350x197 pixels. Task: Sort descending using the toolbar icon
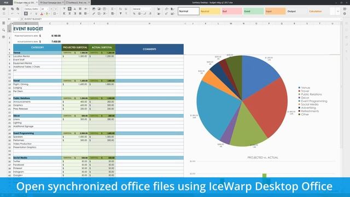126,9
